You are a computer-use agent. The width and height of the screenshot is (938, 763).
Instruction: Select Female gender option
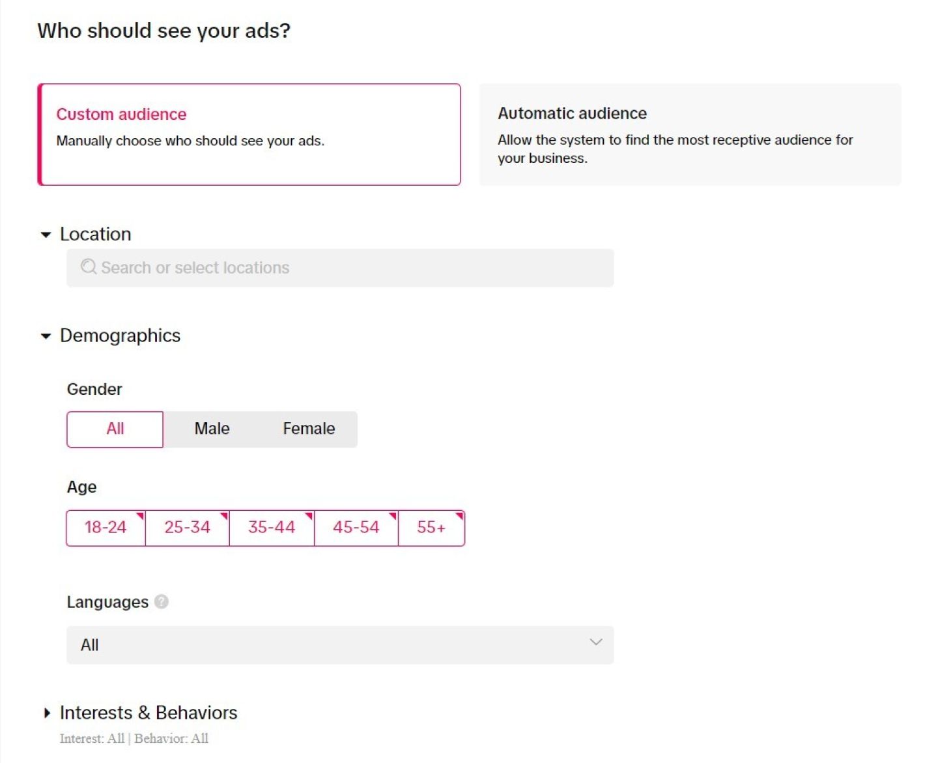309,429
